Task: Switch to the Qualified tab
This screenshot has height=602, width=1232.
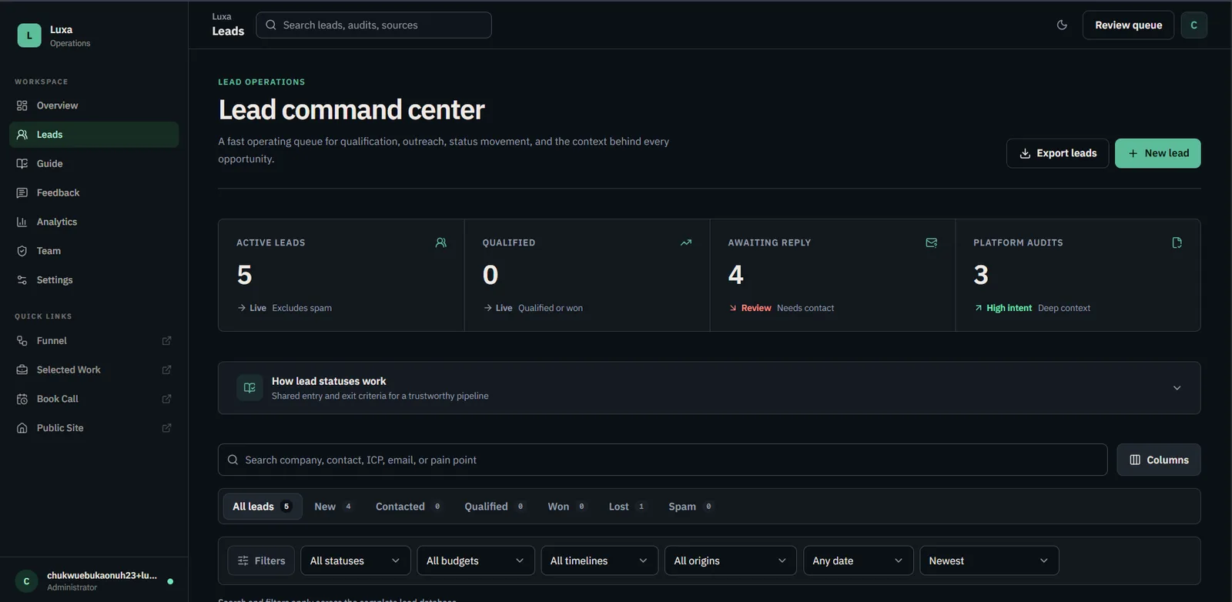Action: pos(494,507)
